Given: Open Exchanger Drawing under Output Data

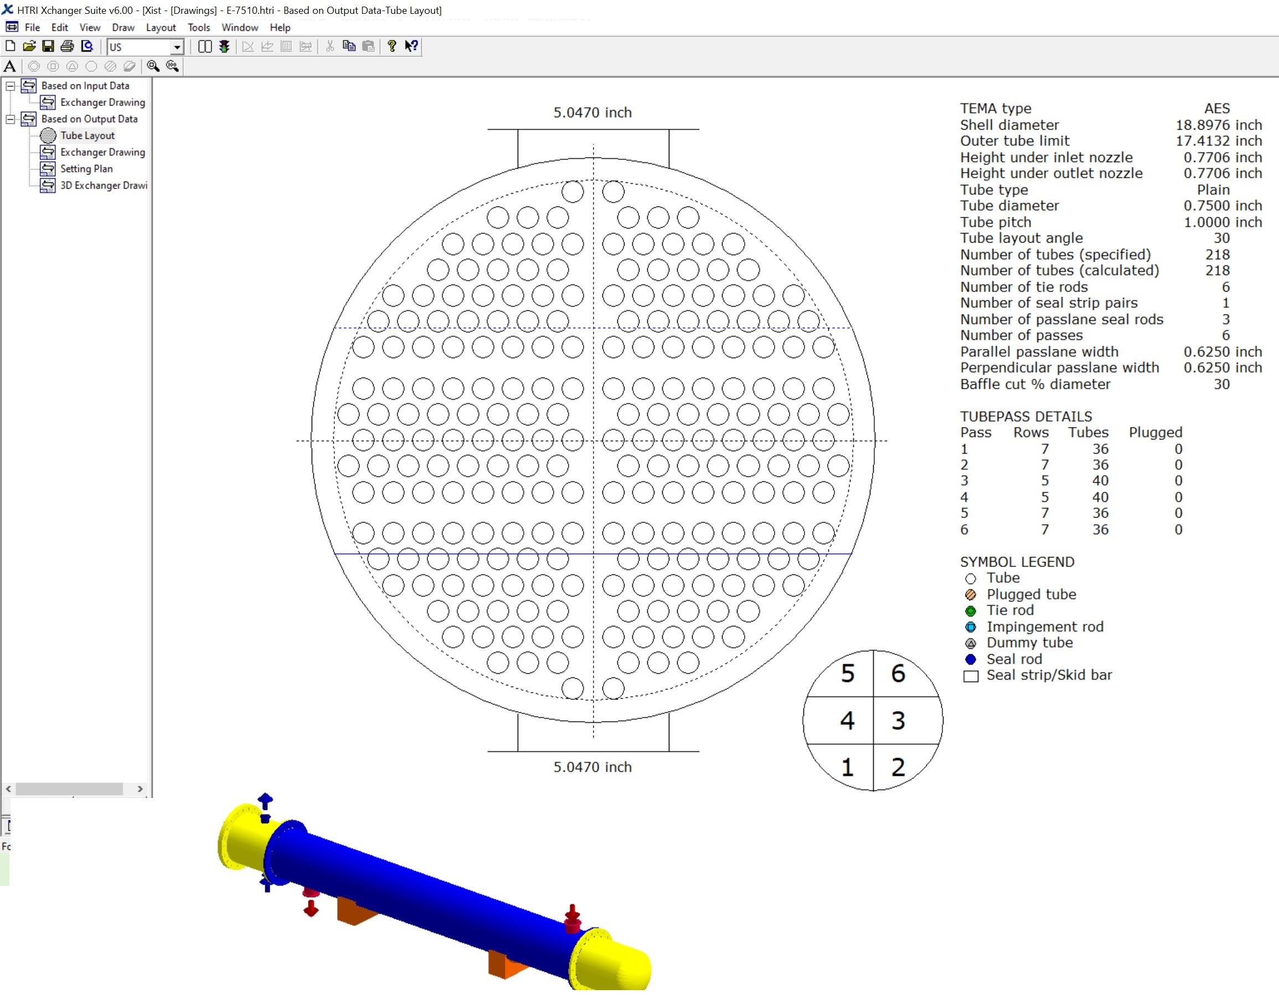Looking at the screenshot, I should [102, 152].
